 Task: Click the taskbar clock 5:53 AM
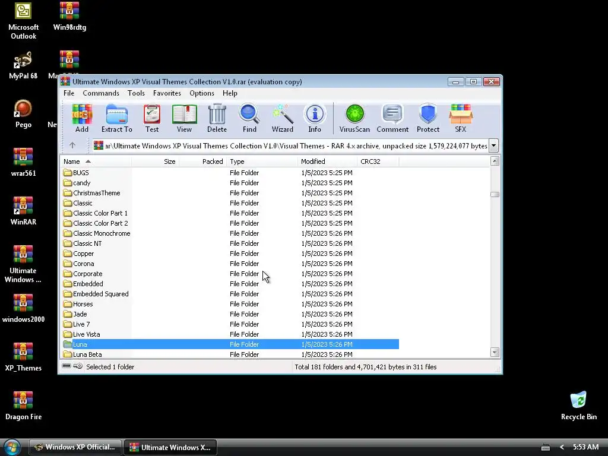(585, 447)
